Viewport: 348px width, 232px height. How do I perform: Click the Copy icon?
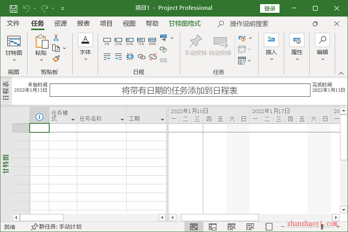coord(56,48)
